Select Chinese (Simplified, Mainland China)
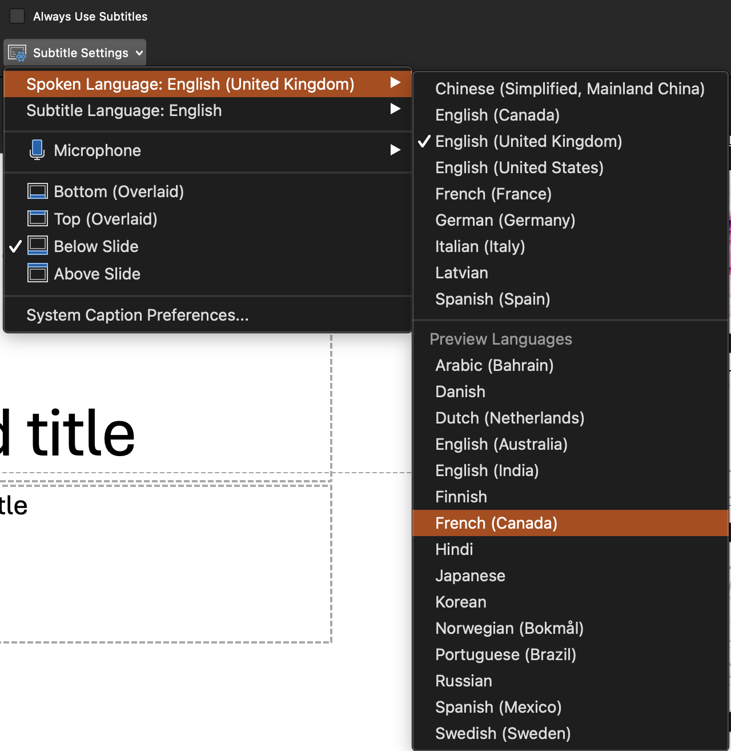Image resolution: width=731 pixels, height=751 pixels. [x=571, y=89]
